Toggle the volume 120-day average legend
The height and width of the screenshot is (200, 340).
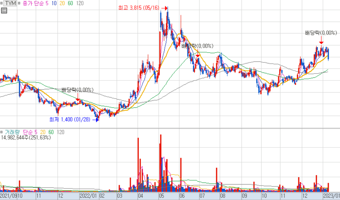(60, 132)
